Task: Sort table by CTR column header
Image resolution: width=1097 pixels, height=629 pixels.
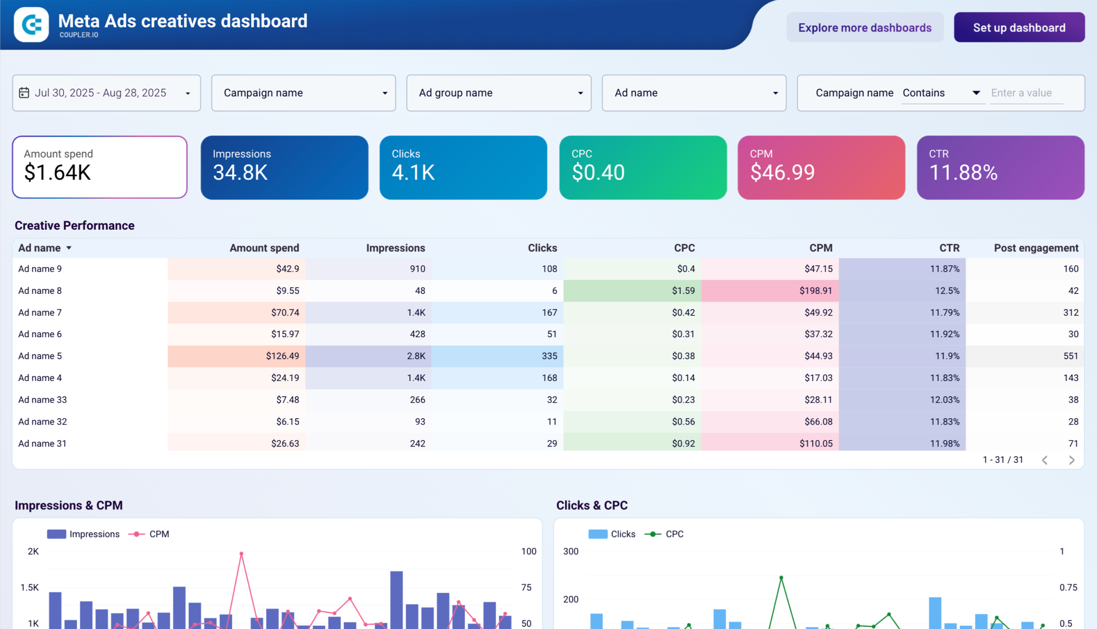Action: pyautogui.click(x=949, y=248)
